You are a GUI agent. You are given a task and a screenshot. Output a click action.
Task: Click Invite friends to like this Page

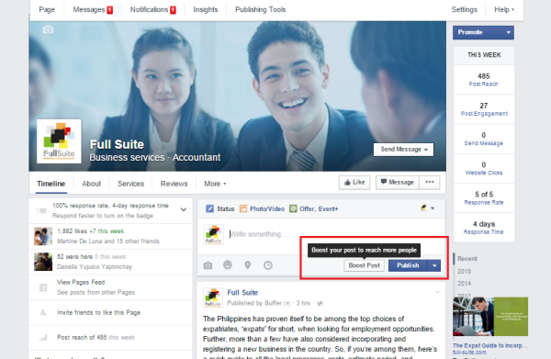click(99, 312)
